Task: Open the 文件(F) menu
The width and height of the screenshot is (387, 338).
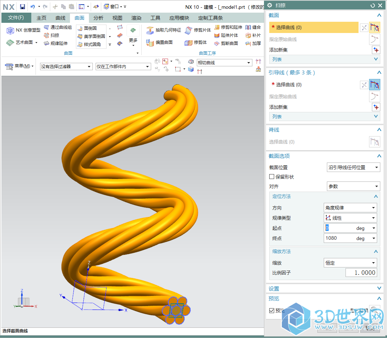Action: (16, 18)
